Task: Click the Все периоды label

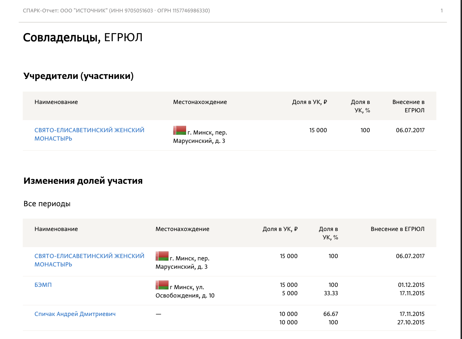Action: click(x=47, y=204)
